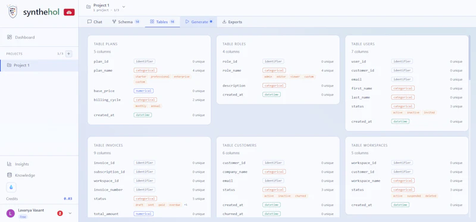476x222 pixels.
Task: Switch to the Chat tab
Action: 95,22
